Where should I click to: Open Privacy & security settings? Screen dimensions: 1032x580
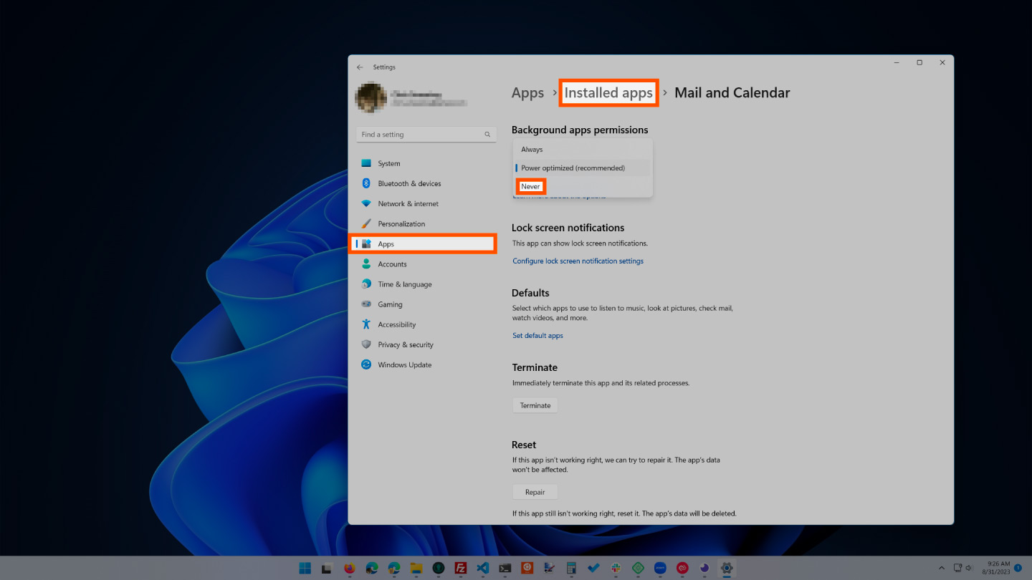point(406,344)
